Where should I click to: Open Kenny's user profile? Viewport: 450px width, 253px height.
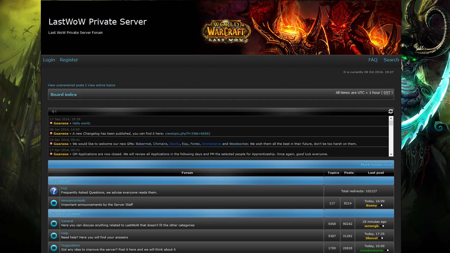click(x=371, y=205)
